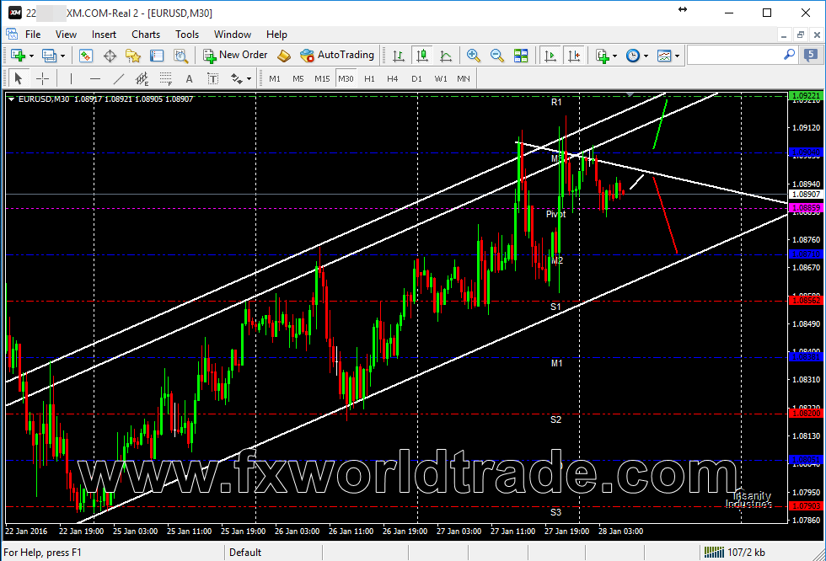Click the Default profile in status bar
Image resolution: width=826 pixels, height=561 pixels.
245,553
